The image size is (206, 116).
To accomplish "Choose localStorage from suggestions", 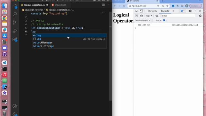I will [70, 46].
